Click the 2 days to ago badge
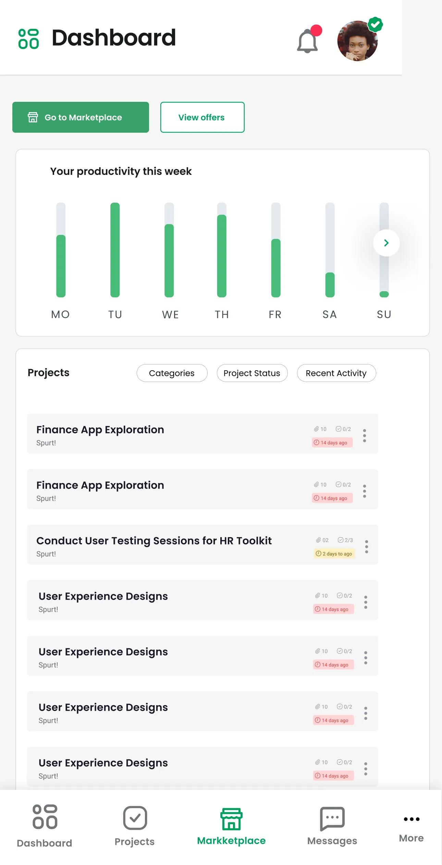Screen dimensions: 442x865 [334, 554]
